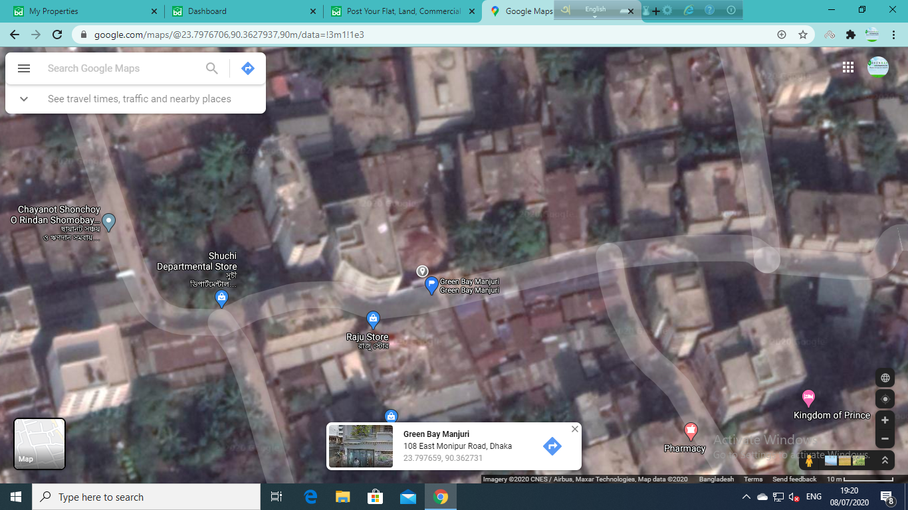Open the Mail app on the taskbar
This screenshot has width=908, height=510.
point(407,497)
